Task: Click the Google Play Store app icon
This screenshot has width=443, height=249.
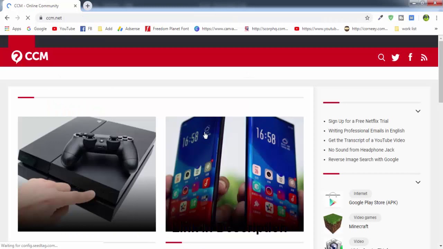Action: tap(333, 200)
